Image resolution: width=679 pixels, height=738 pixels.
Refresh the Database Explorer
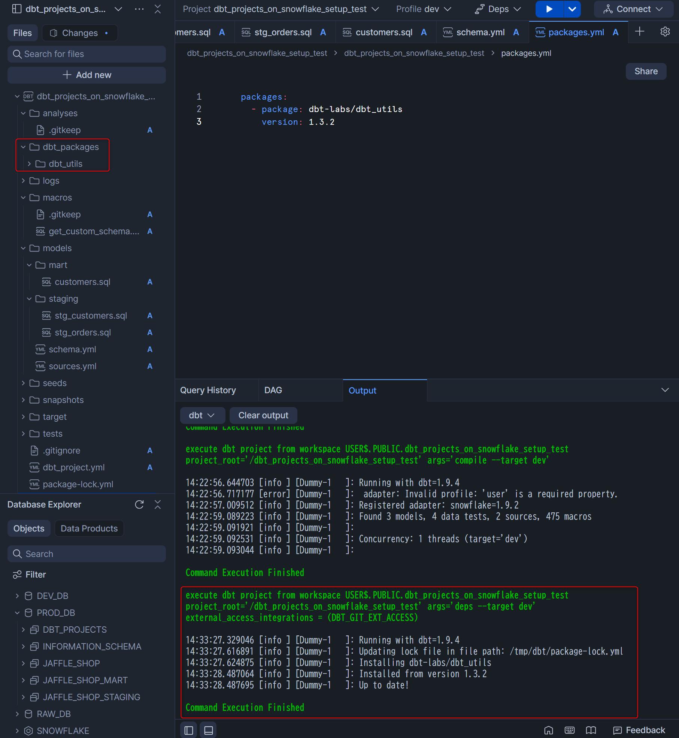pos(139,504)
